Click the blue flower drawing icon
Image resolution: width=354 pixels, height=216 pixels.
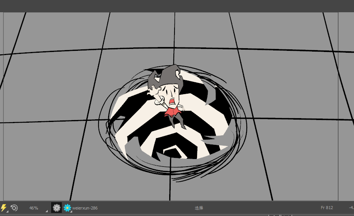[67, 208]
